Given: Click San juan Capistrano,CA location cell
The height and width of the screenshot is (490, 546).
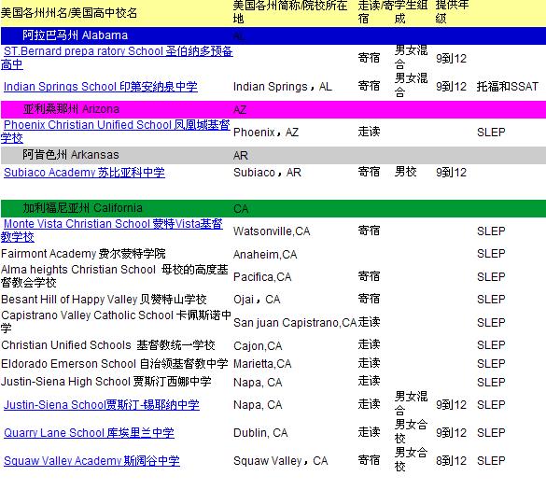Looking at the screenshot, I should pos(295,323).
